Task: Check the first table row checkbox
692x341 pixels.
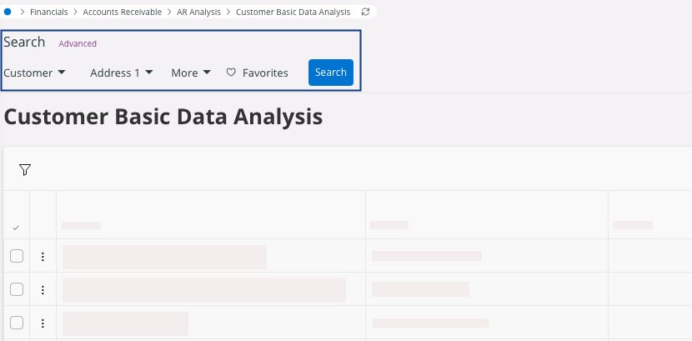Action: pos(17,256)
